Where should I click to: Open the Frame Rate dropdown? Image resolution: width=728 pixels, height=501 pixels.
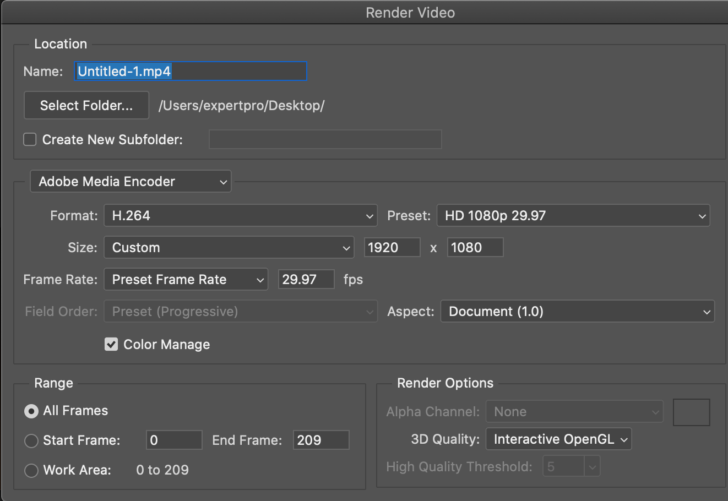click(x=186, y=279)
